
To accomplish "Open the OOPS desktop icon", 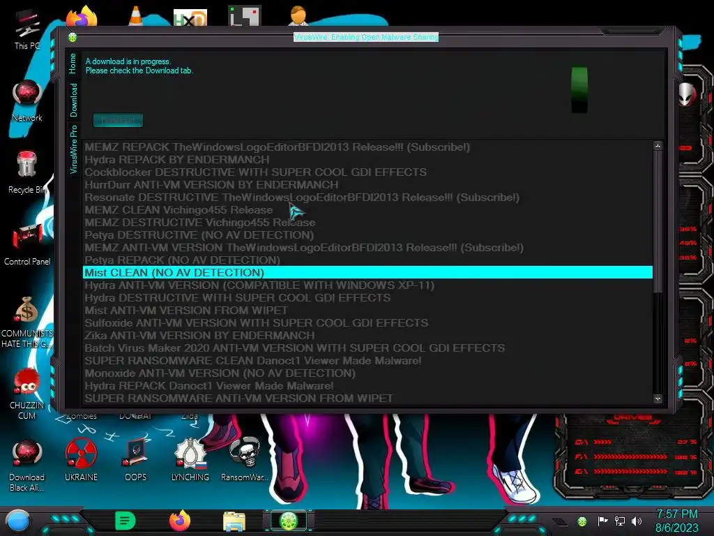I will 136,461.
